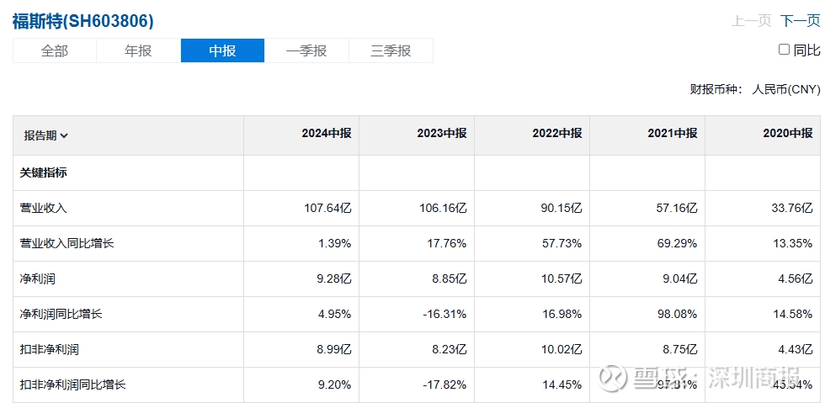The width and height of the screenshot is (825, 403).
Task: Click the 财报币种 人民币(CNY) label
Action: (755, 89)
